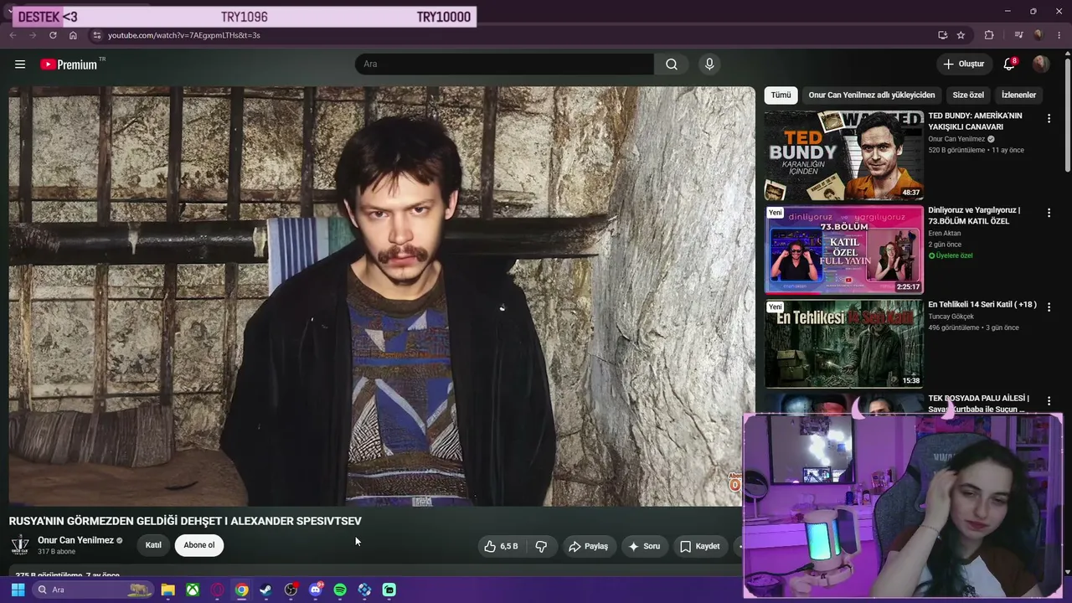Image resolution: width=1072 pixels, height=603 pixels.
Task: Click the Paylaş share button
Action: 588,546
